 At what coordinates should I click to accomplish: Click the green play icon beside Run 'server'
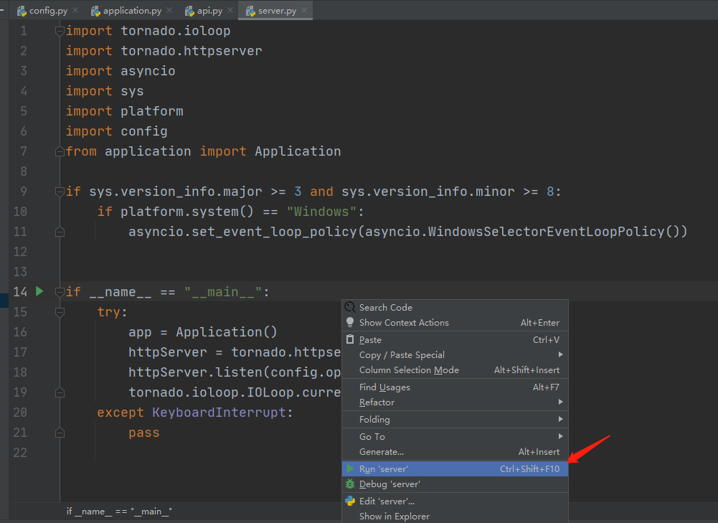(x=350, y=468)
